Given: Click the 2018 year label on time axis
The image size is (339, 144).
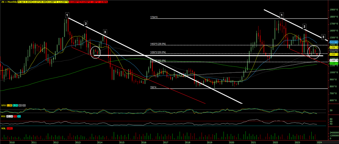Looking at the screenshot, I should coord(188,143).
